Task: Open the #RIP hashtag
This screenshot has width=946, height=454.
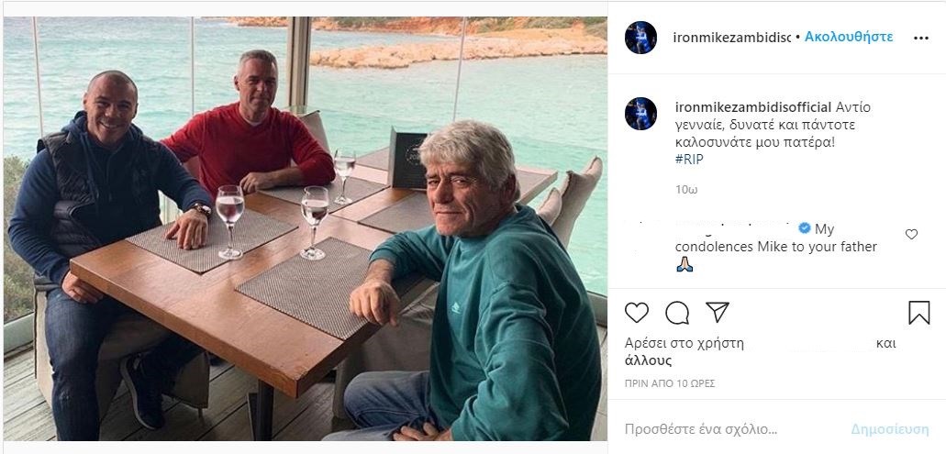Action: [x=688, y=159]
